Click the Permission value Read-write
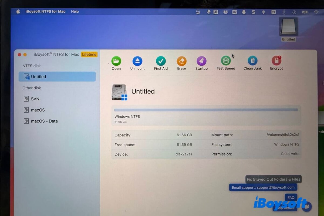The image size is (324, 216). coord(290,154)
